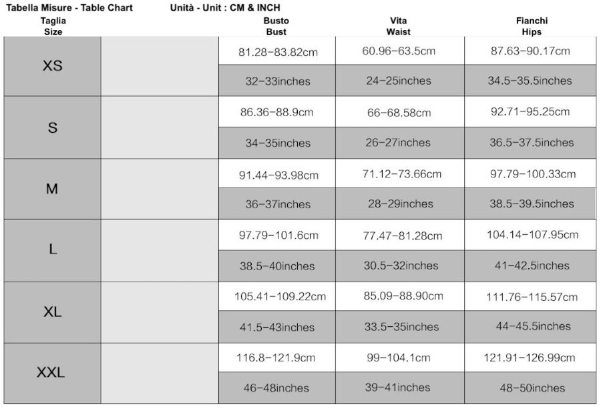Viewport: 601px width, 409px height.
Task: Click the Fianchi Hips column header
Action: 532,26
